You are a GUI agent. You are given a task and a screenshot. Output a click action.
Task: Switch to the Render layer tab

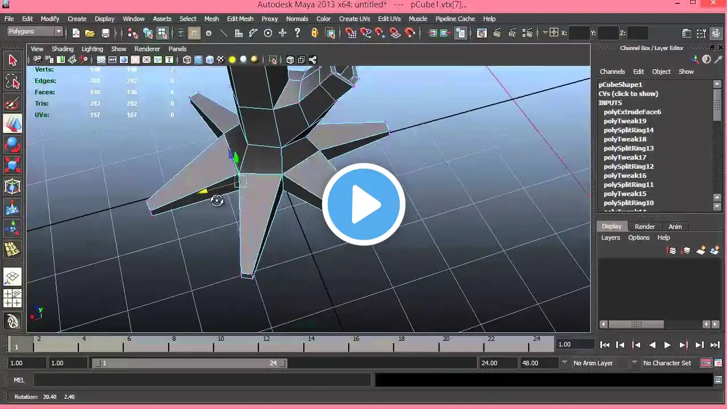tap(645, 227)
